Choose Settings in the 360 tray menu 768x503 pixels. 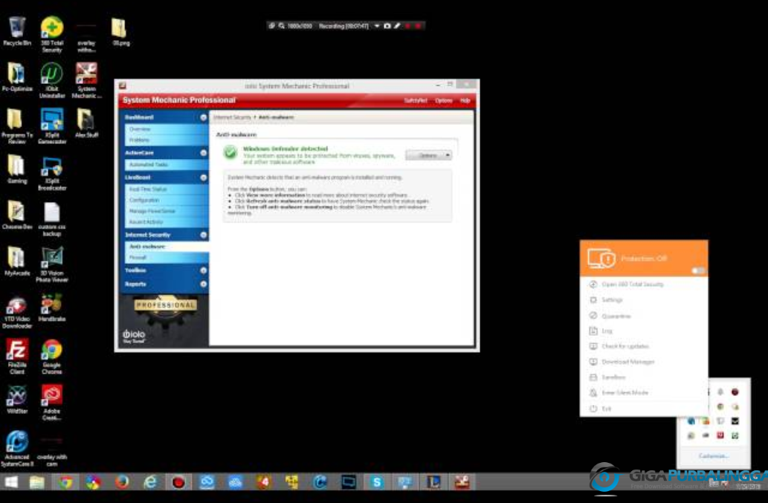point(644,300)
